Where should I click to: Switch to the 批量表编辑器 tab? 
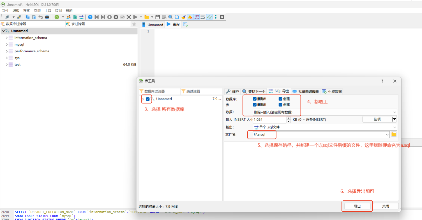coord(305,92)
